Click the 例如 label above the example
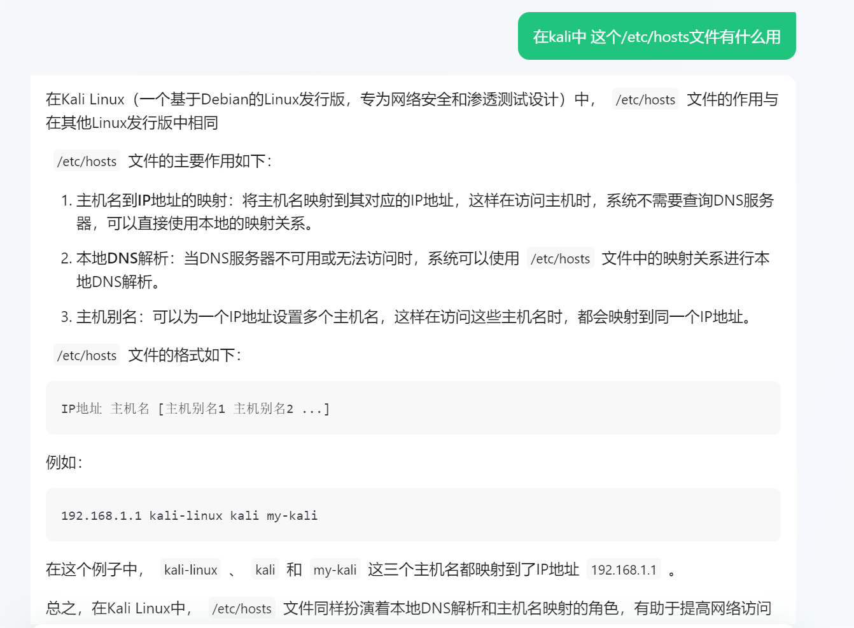 (64, 463)
